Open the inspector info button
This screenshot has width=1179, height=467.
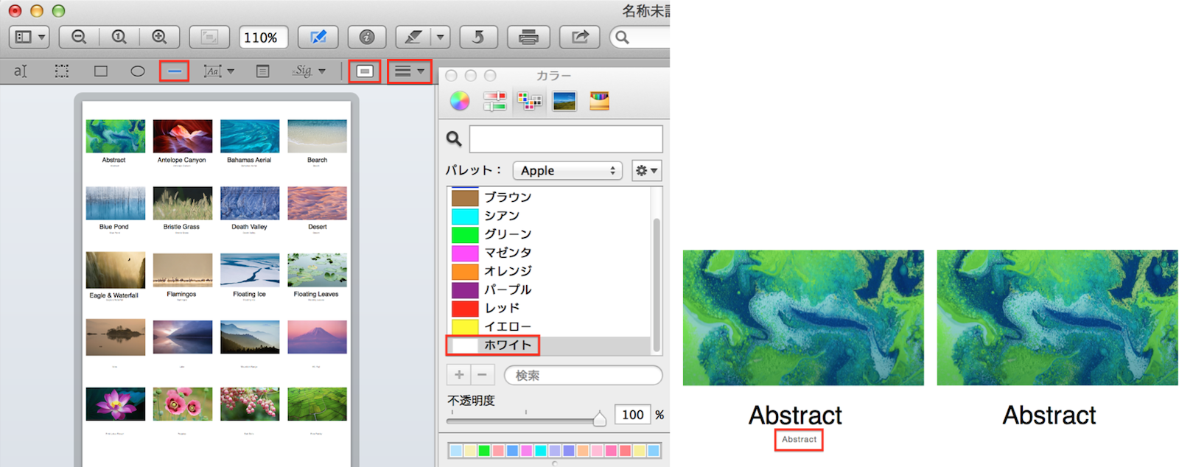pos(367,37)
